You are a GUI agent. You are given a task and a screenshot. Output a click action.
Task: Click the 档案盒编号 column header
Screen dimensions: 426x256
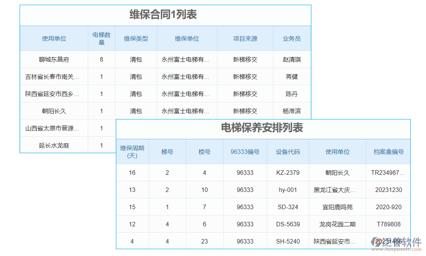387,151
